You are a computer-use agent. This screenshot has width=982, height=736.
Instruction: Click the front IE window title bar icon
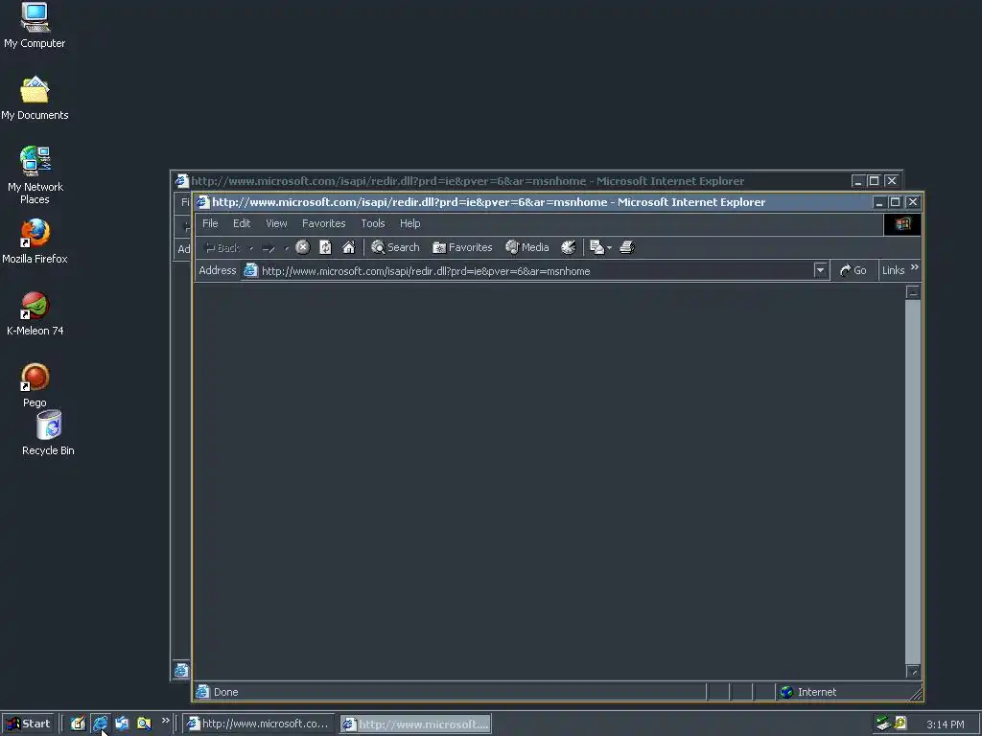pos(202,202)
